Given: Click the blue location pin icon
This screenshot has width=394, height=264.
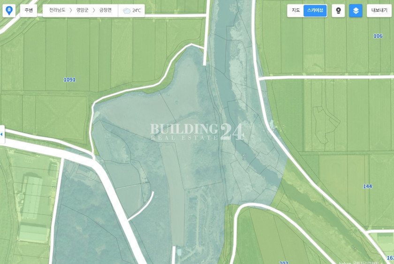Looking at the screenshot, I should (x=9, y=10).
